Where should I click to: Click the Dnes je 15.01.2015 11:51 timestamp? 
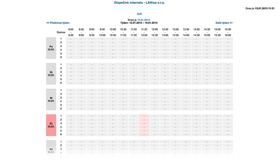pos(260,8)
